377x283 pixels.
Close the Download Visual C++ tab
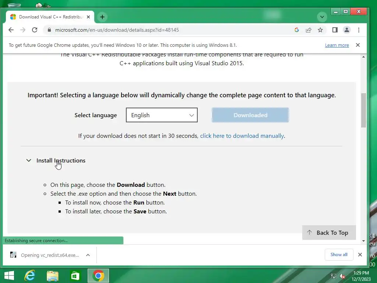pyautogui.click(x=88, y=17)
